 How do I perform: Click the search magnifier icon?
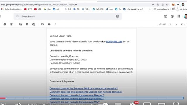click(x=18, y=16)
